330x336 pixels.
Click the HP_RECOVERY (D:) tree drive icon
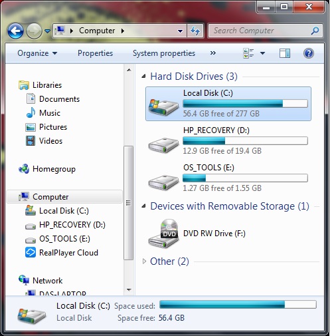click(31, 226)
